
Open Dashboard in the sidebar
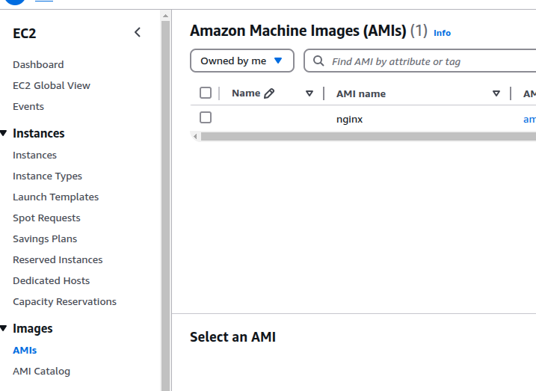pyautogui.click(x=38, y=64)
